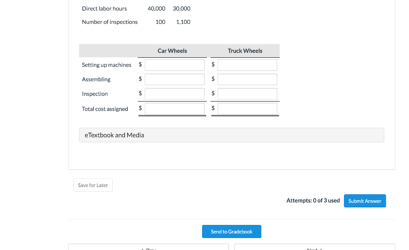Image resolution: width=409 pixels, height=250 pixels.
Task: Click the 30,000 direct labor hours value
Action: coord(182,9)
